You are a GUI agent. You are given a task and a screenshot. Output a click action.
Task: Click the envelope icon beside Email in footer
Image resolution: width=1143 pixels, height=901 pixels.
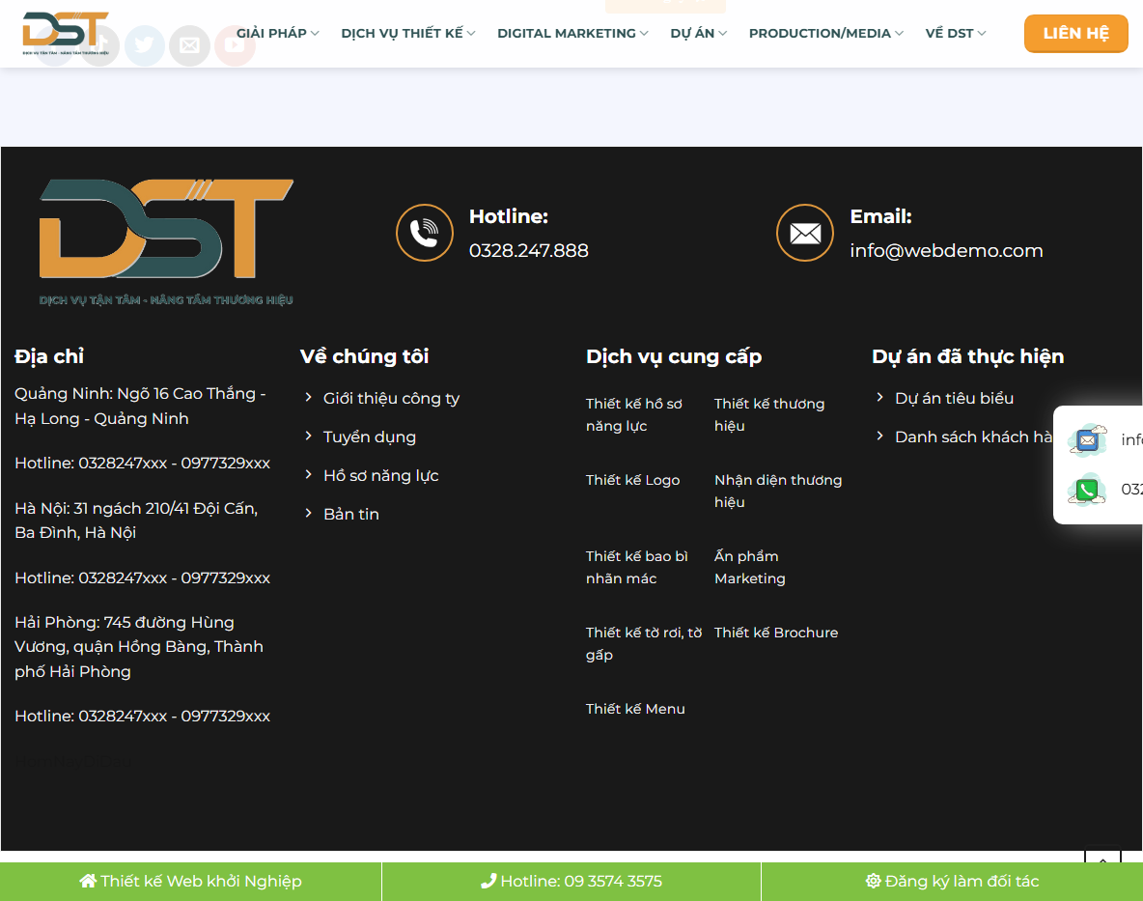[804, 233]
